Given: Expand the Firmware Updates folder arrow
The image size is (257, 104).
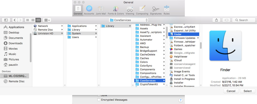Looking at the screenshot, I should pyautogui.click(x=198, y=38).
